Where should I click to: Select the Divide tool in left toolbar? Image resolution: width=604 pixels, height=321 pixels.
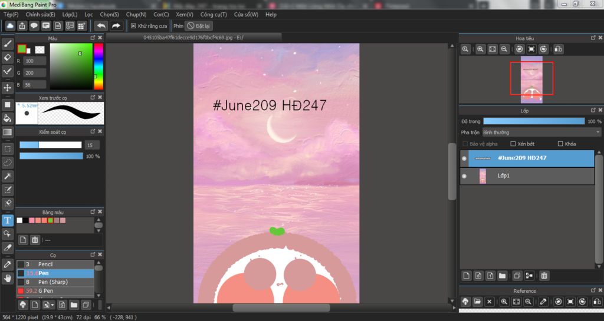click(x=7, y=247)
